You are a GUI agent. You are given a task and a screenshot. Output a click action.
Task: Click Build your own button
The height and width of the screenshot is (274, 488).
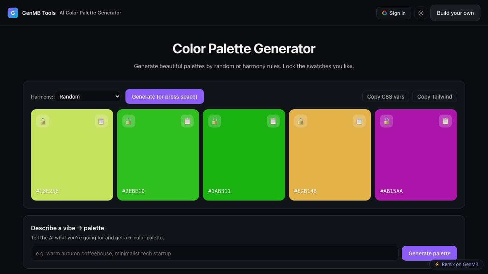tap(455, 13)
